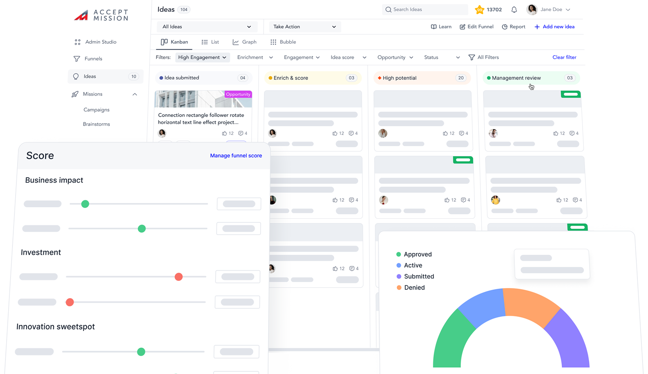This screenshot has width=648, height=374.
Task: Open the Ideas sidebar entry
Action: (90, 76)
